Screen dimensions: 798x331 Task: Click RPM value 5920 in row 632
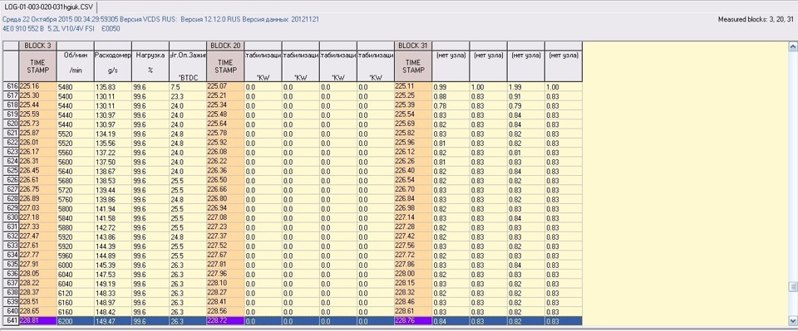click(76, 236)
